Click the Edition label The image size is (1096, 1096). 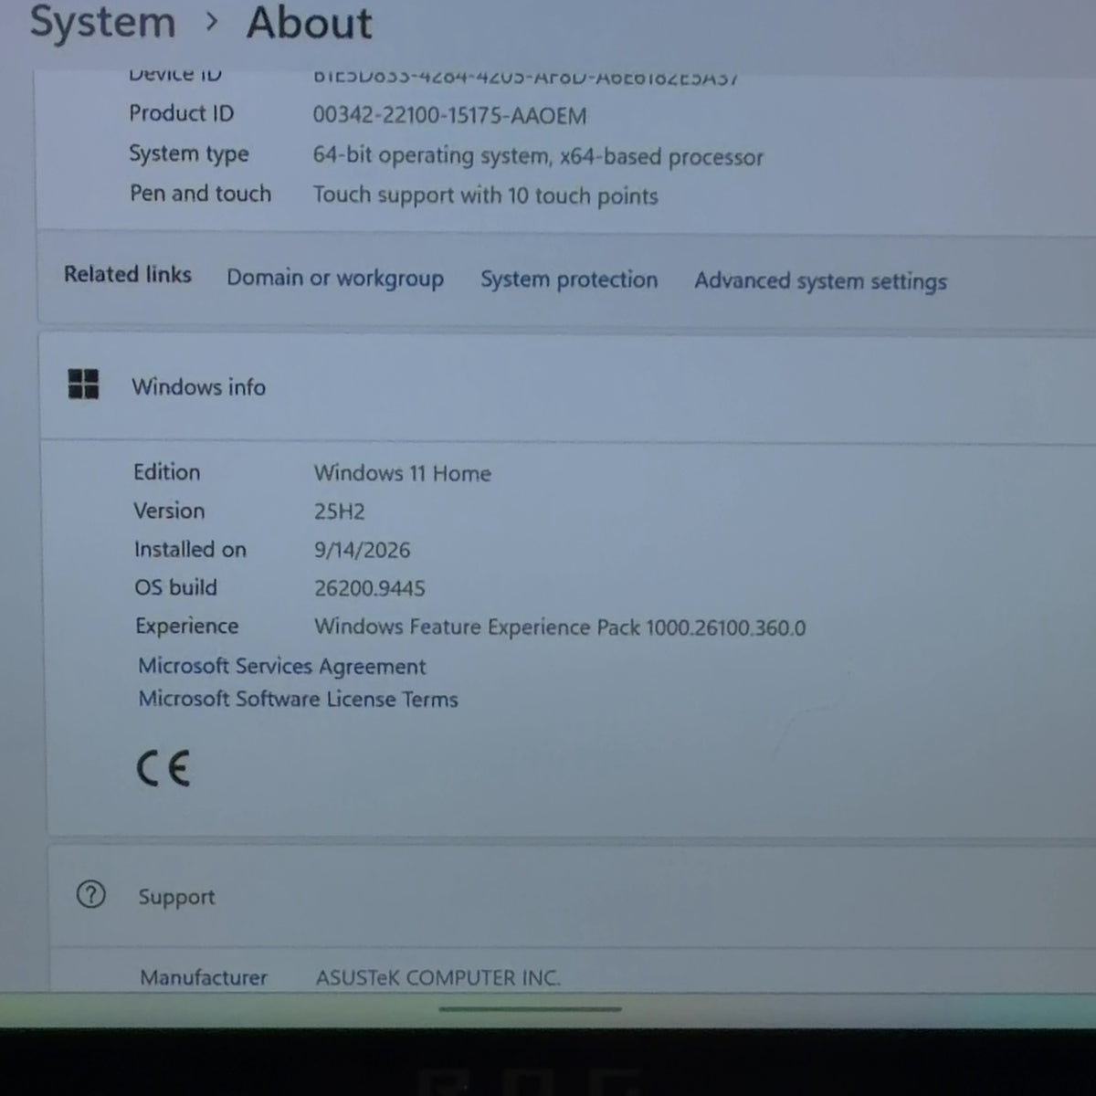[167, 472]
